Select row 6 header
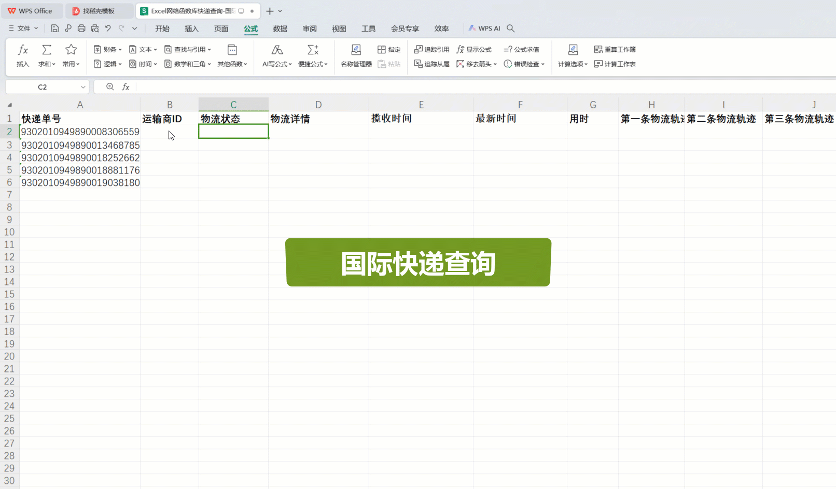Viewport: 836px width, 489px height. pyautogui.click(x=9, y=182)
